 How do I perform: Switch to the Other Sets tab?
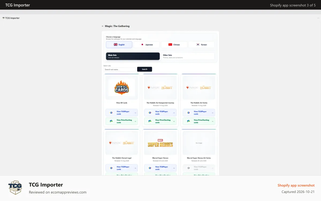click(x=188, y=56)
